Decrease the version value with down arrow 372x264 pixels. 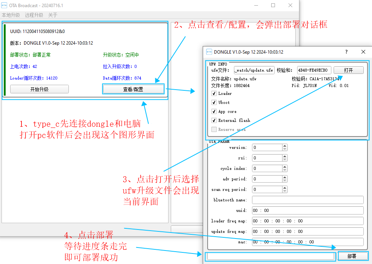click(x=285, y=149)
